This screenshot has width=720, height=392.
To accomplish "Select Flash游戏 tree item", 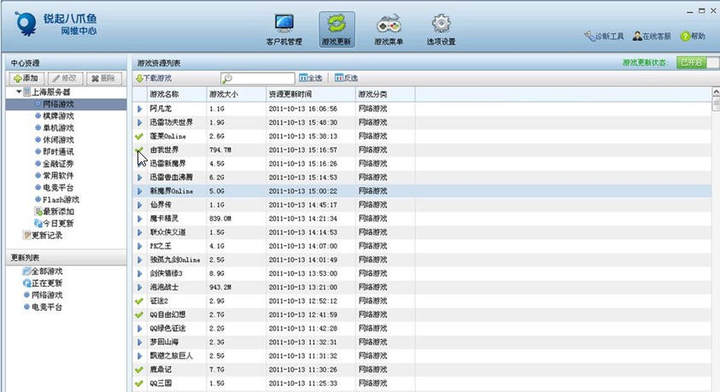I will tap(61, 200).
